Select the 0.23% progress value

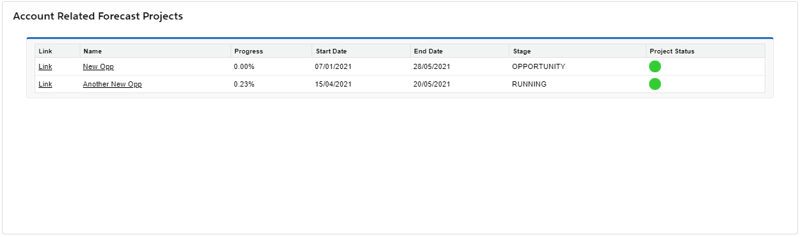(244, 84)
